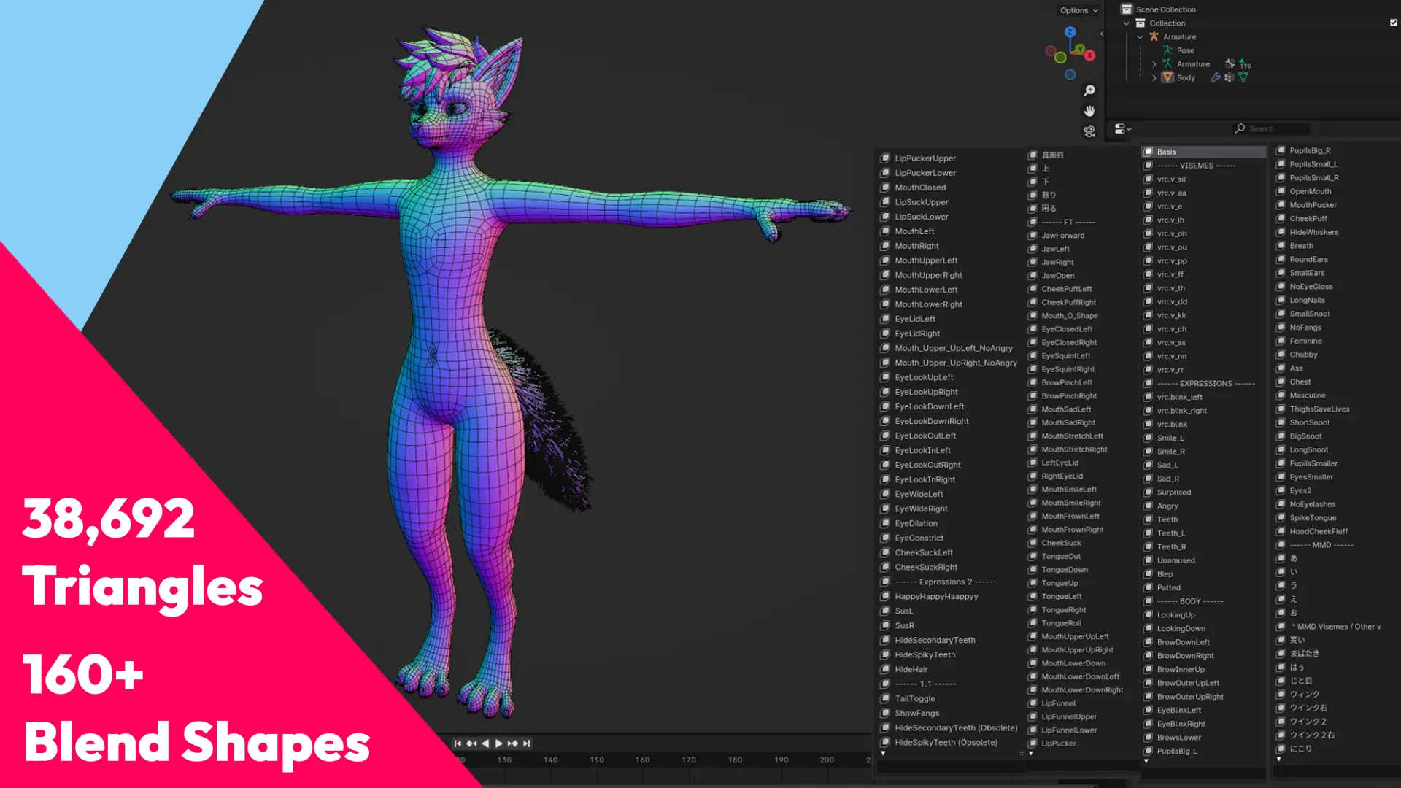
Task: Click the hand pan view icon
Action: pyautogui.click(x=1089, y=111)
